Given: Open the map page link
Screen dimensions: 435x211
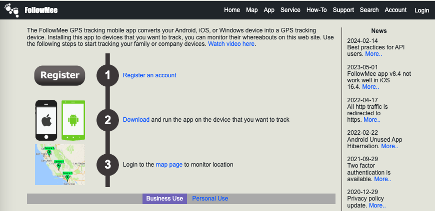Looking at the screenshot, I should click(x=169, y=165).
